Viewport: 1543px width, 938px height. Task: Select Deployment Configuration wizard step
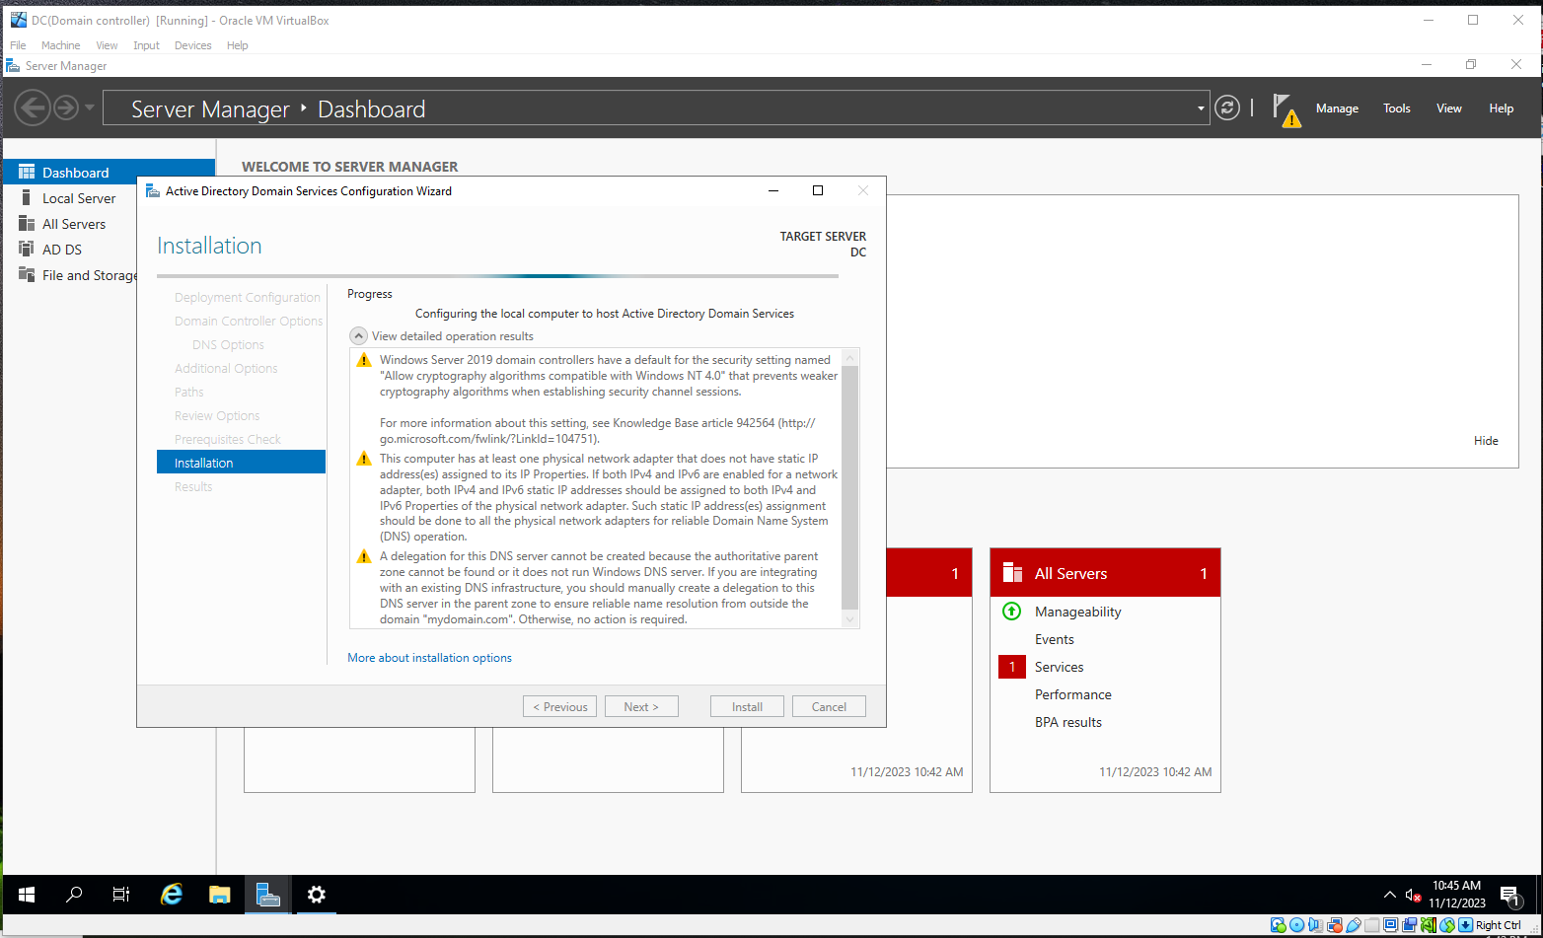(247, 297)
